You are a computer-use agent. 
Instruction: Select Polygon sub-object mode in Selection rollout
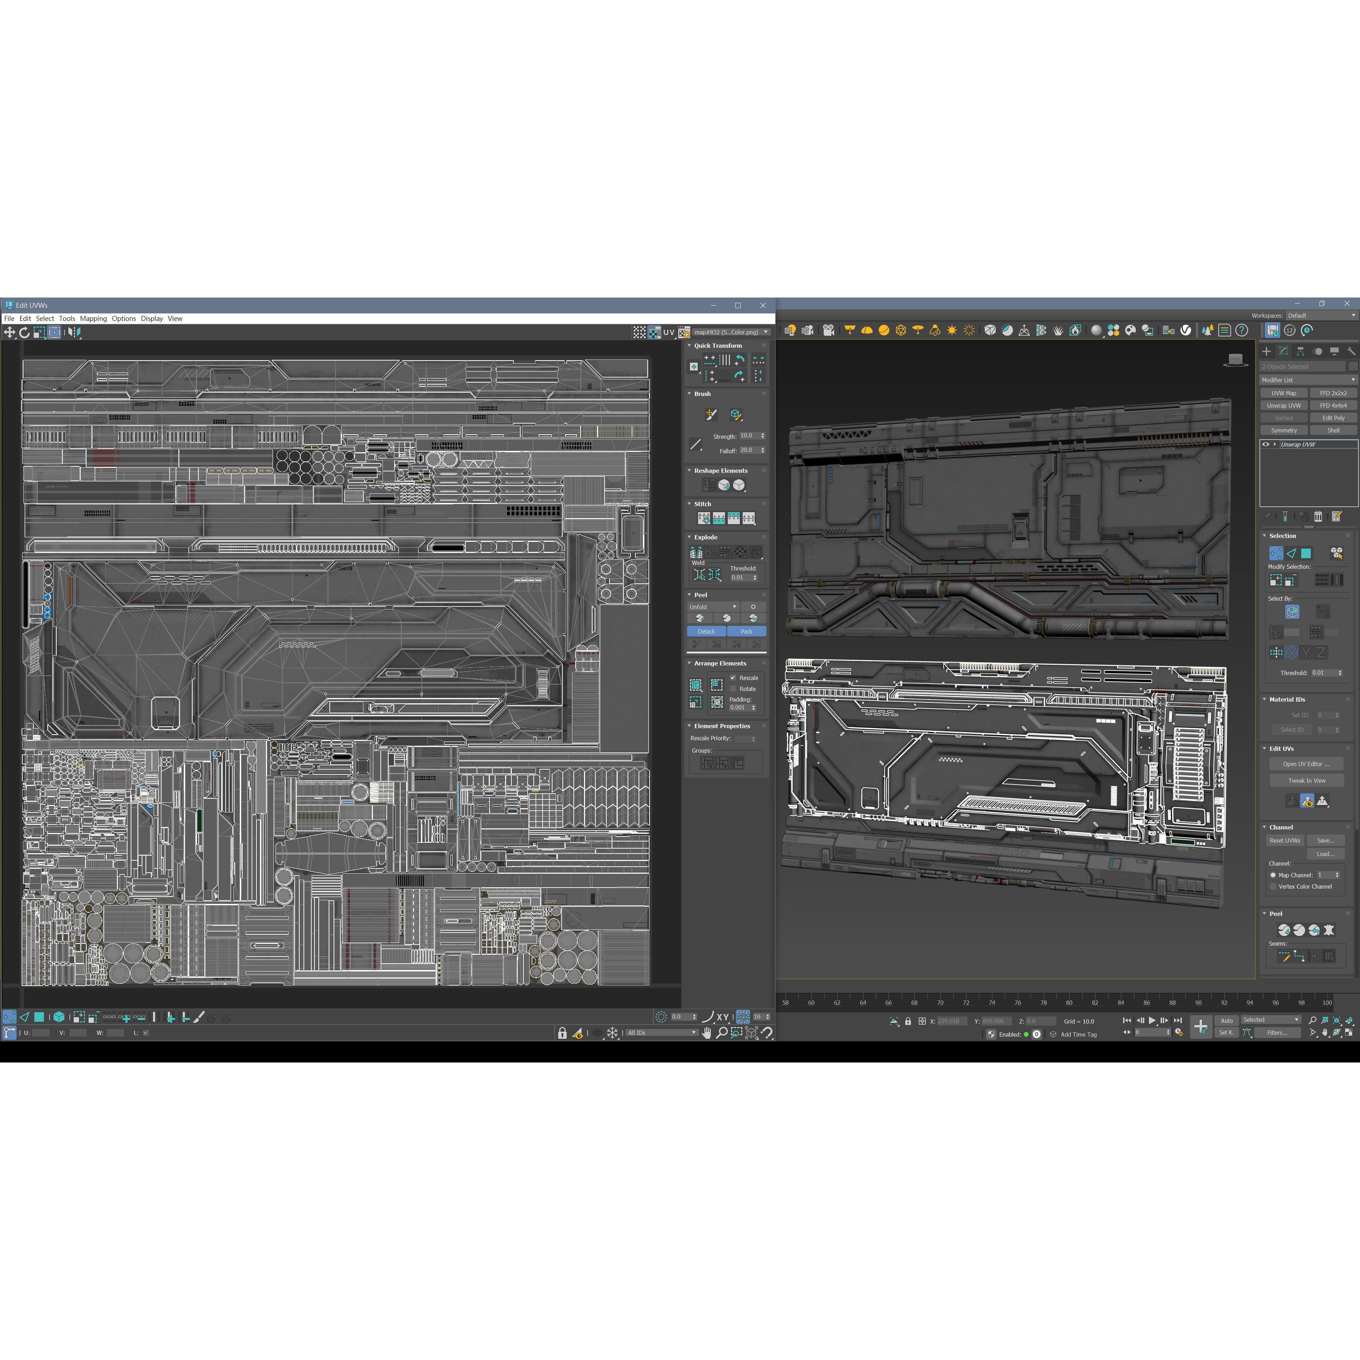1307,553
